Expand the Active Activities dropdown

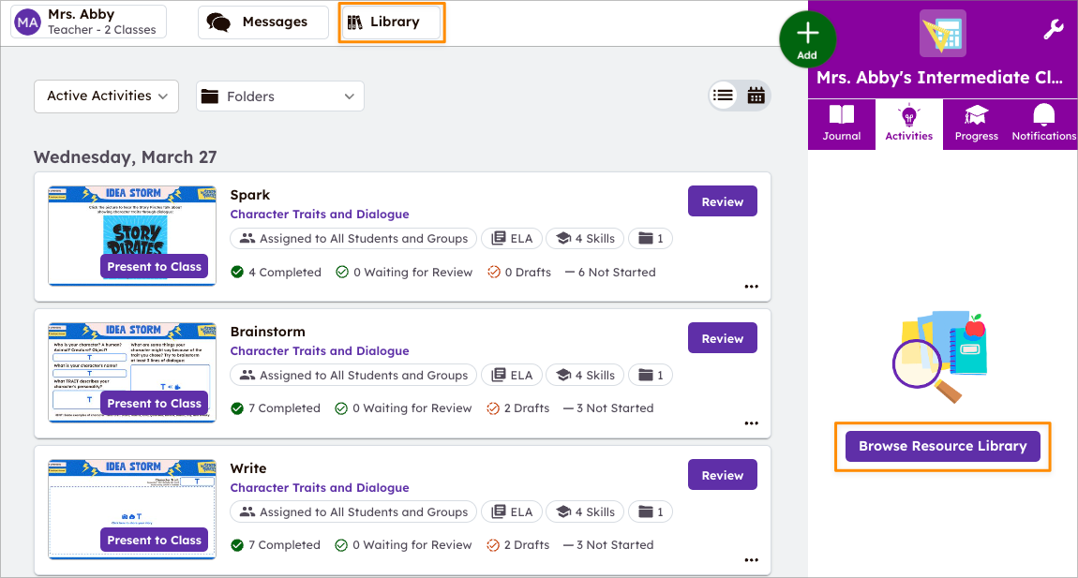click(106, 96)
